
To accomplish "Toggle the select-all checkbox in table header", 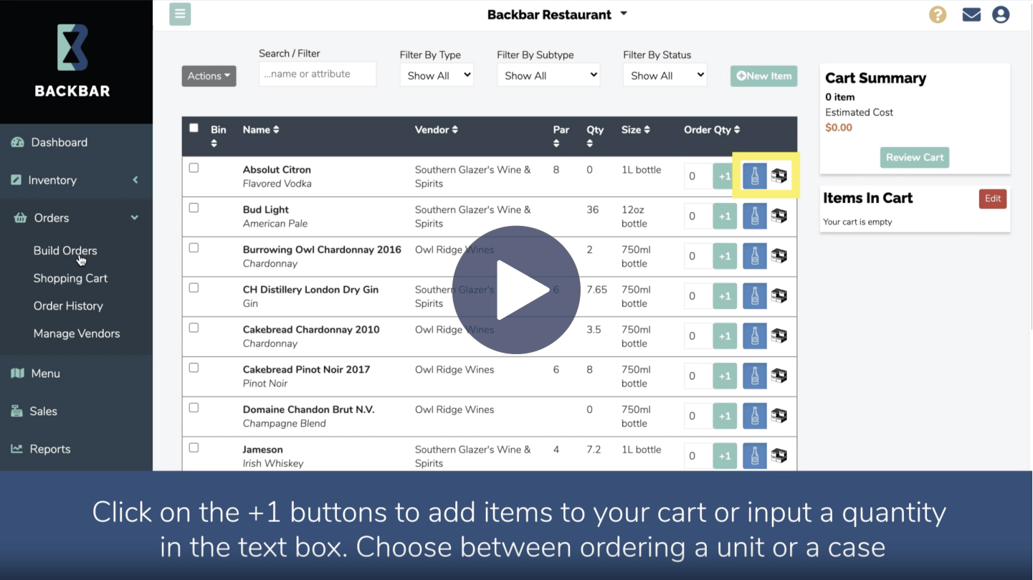I will pyautogui.click(x=194, y=128).
